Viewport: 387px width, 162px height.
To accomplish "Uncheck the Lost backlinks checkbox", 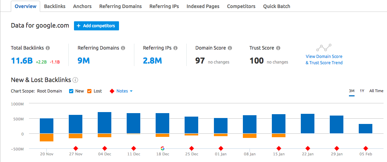I will click(x=89, y=91).
